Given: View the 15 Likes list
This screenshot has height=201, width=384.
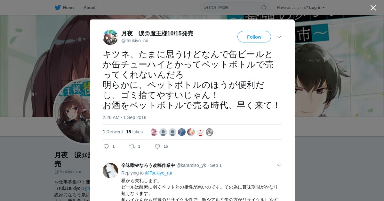Looking at the screenshot, I should [134, 132].
